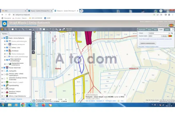This screenshot has width=175, height=116.
Task: Expand the Główny Urząd Statystyczny node
Action: (x=2, y=96)
